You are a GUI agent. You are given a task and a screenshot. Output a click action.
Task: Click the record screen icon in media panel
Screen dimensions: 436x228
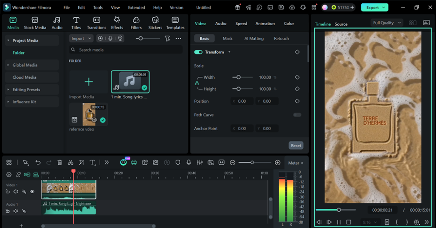tap(100, 38)
